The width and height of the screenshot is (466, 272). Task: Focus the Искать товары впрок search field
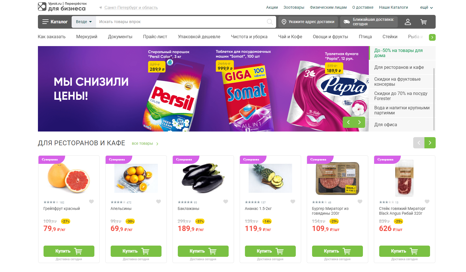(181, 22)
